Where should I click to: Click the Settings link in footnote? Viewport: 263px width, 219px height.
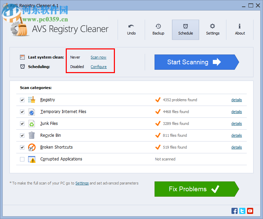tap(82, 183)
